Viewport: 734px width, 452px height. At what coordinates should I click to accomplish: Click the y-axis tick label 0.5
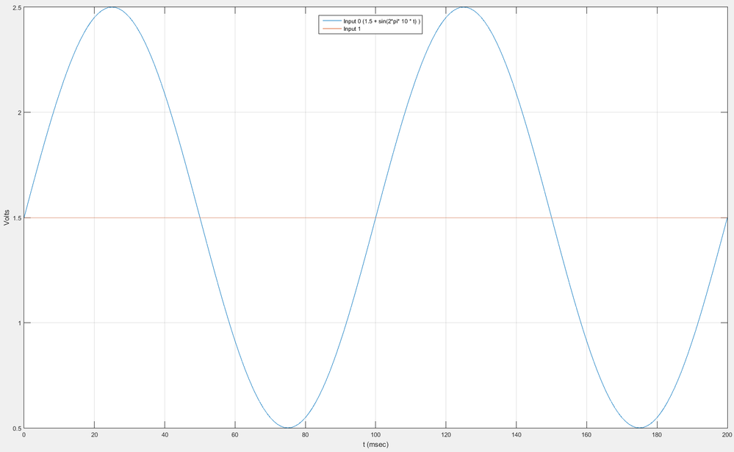tap(17, 428)
